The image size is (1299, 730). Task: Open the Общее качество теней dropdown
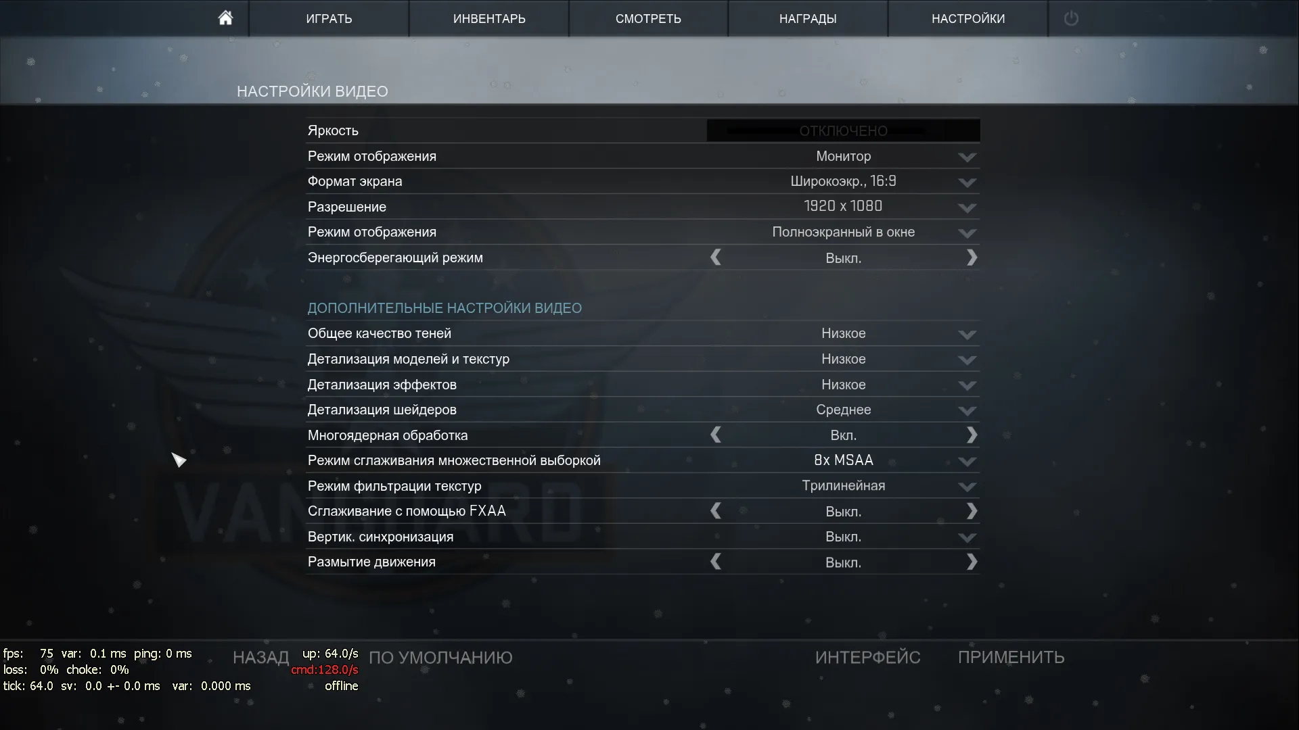click(844, 333)
